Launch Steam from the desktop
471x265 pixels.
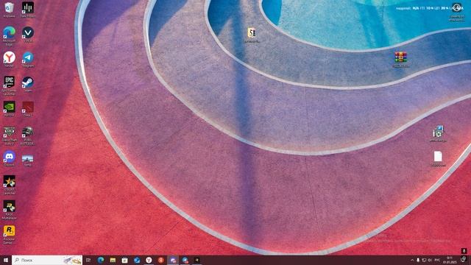point(28,84)
